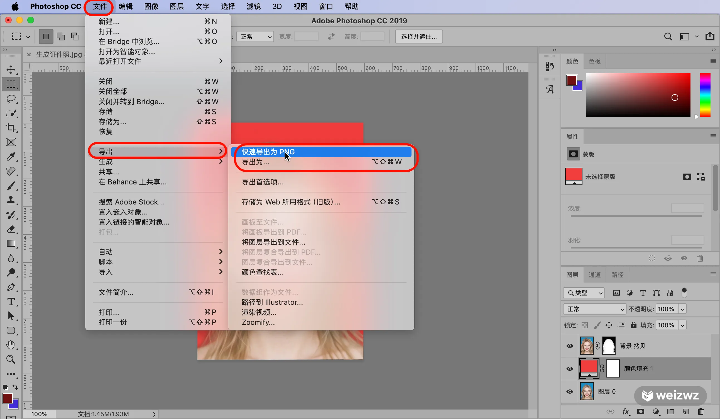
Task: Select the Move tool
Action: click(11, 69)
